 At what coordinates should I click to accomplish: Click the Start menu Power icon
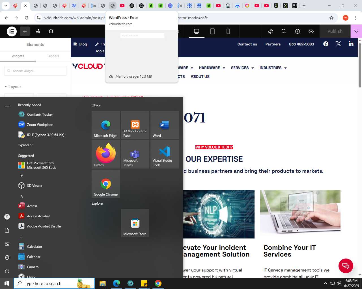coord(7,271)
